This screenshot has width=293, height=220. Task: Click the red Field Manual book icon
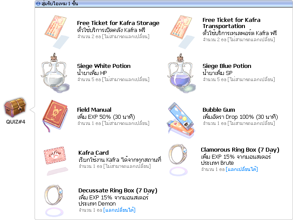[55, 116]
